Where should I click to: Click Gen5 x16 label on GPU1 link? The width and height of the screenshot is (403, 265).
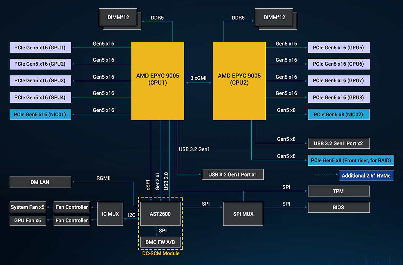pos(104,44)
